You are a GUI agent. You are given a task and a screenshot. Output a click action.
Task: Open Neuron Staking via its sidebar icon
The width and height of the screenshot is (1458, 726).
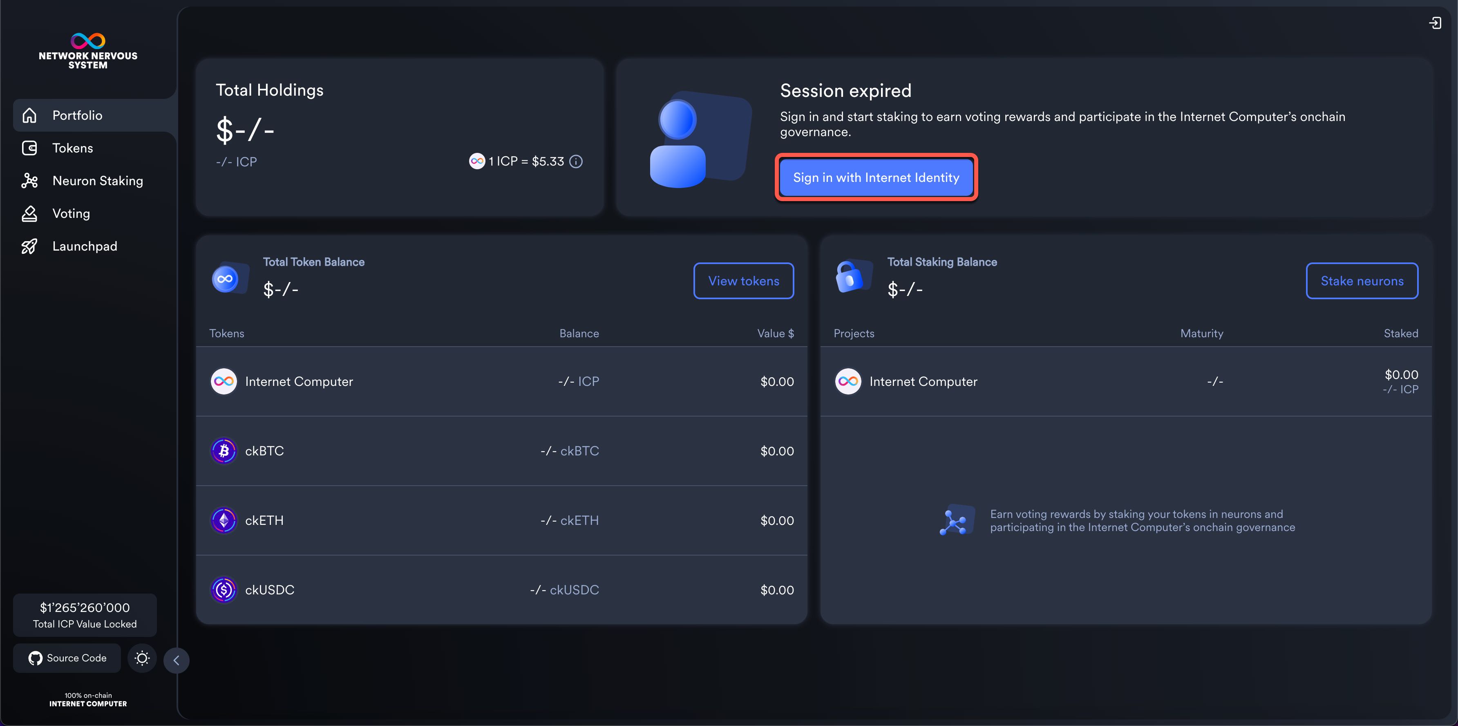(30, 181)
